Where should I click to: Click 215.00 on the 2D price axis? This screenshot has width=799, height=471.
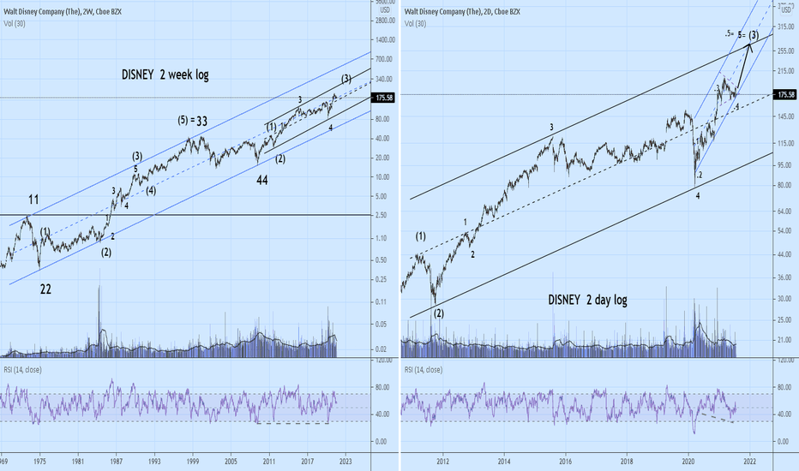click(785, 72)
